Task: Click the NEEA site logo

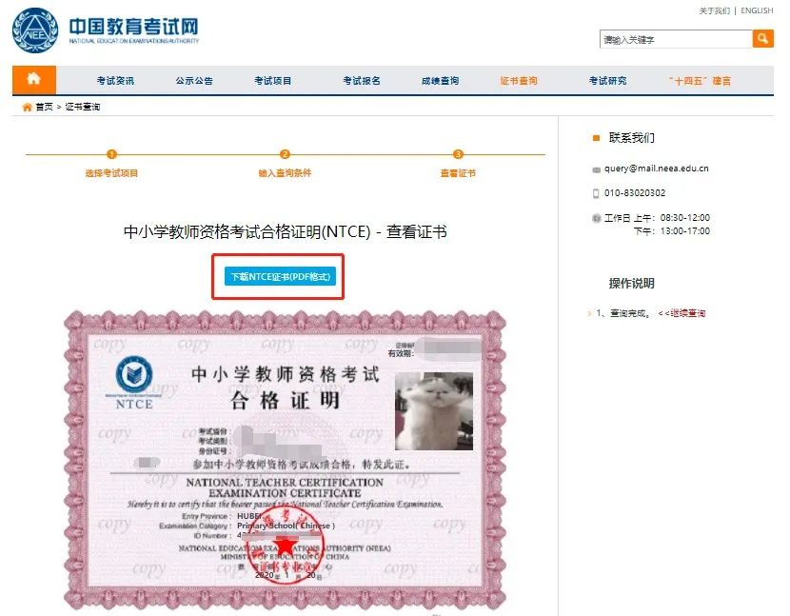Action: click(35, 30)
